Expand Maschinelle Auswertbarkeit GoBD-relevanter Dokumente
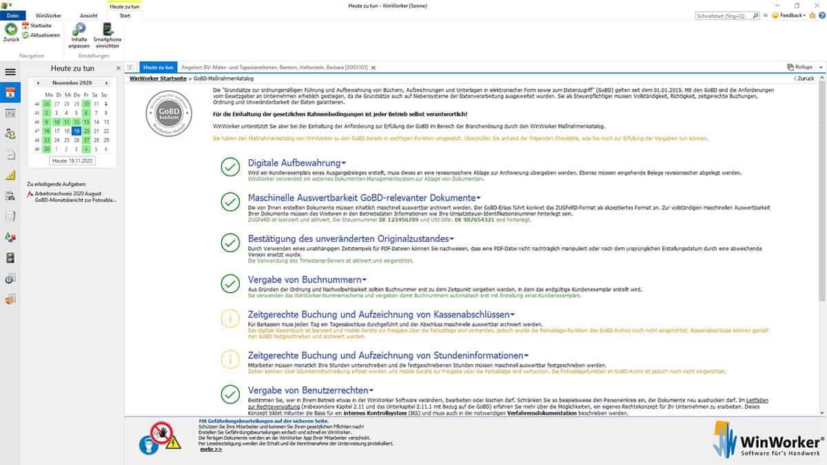827x465 pixels. click(364, 198)
